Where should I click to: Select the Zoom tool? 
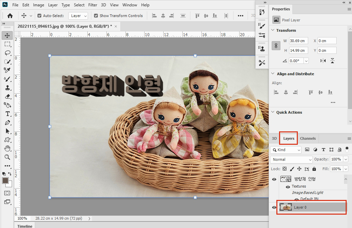tap(7, 157)
